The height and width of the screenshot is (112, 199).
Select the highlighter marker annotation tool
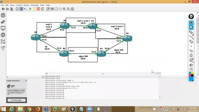[191, 32]
